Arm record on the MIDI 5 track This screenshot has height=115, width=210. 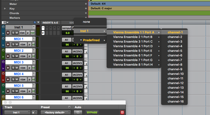coord(8,91)
